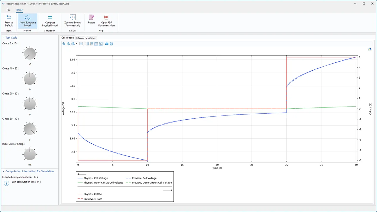Screen dimensions: 377x212
Task: Toggle Zoom to Extents Automatically
Action: point(73,21)
